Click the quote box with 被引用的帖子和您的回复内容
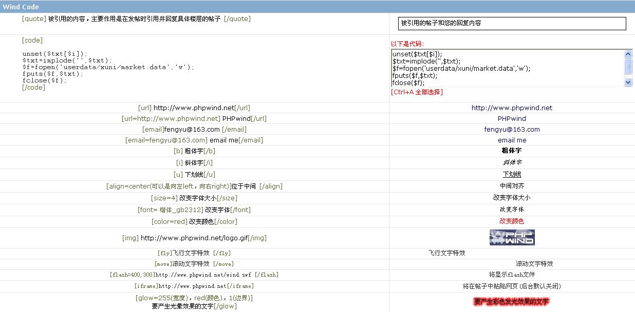The image size is (635, 312). pyautogui.click(x=512, y=24)
